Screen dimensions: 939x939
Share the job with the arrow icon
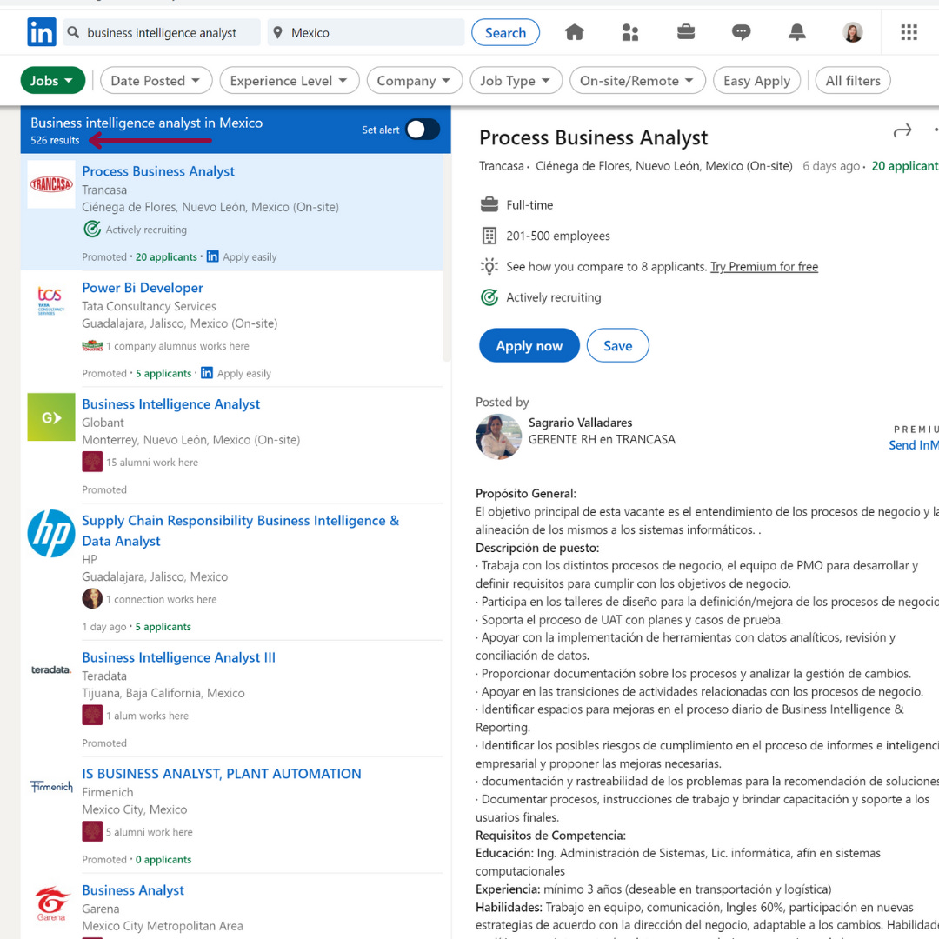[902, 130]
